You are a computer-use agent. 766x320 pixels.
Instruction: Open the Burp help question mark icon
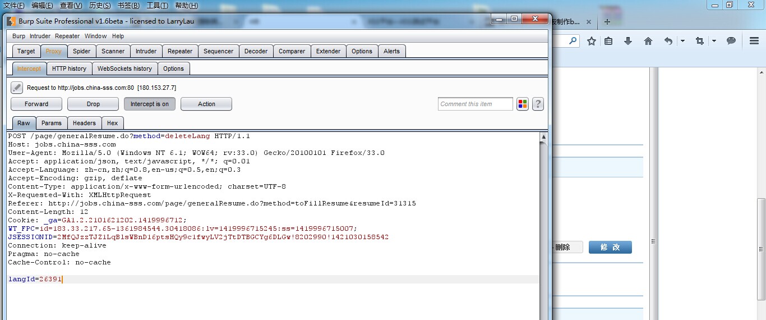tap(538, 104)
